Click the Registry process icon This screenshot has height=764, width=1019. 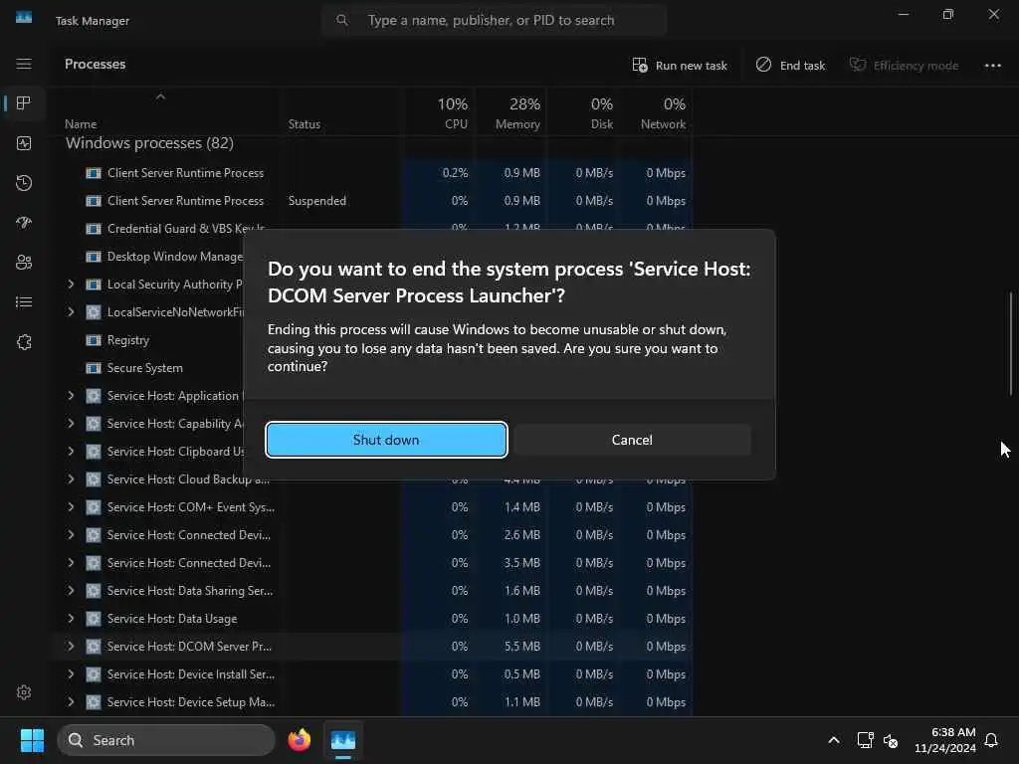pyautogui.click(x=94, y=340)
